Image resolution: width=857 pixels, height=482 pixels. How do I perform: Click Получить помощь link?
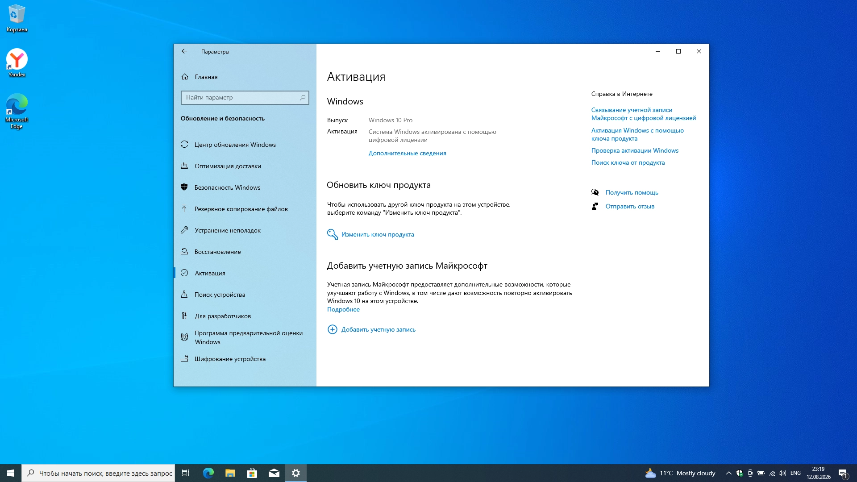[632, 192]
